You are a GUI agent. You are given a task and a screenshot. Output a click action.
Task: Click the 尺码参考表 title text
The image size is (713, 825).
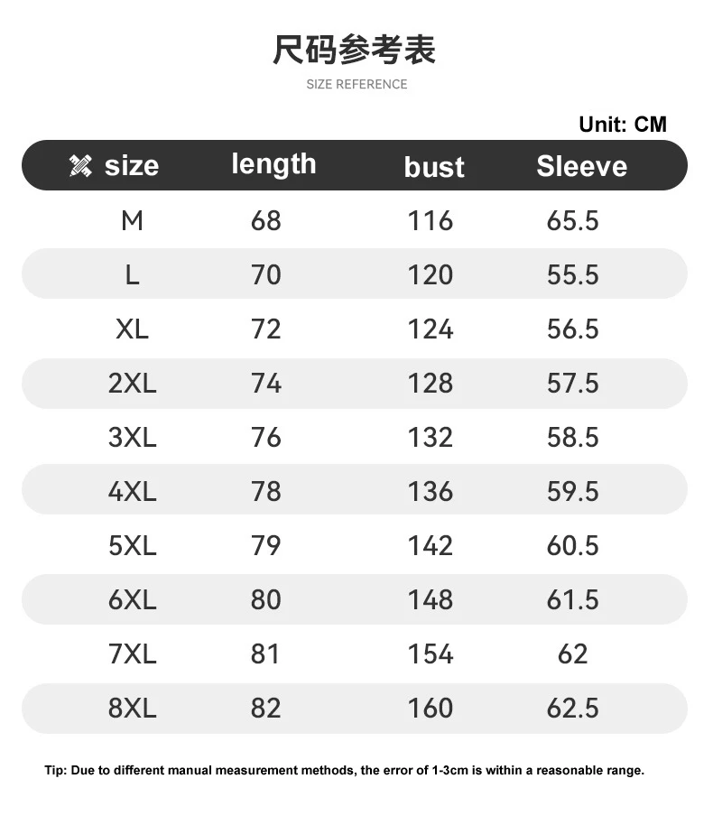pyautogui.click(x=355, y=50)
